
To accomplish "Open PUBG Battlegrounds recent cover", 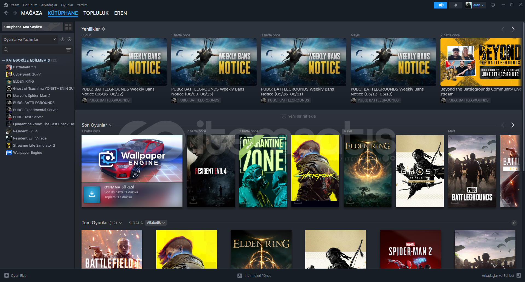I will (x=472, y=171).
